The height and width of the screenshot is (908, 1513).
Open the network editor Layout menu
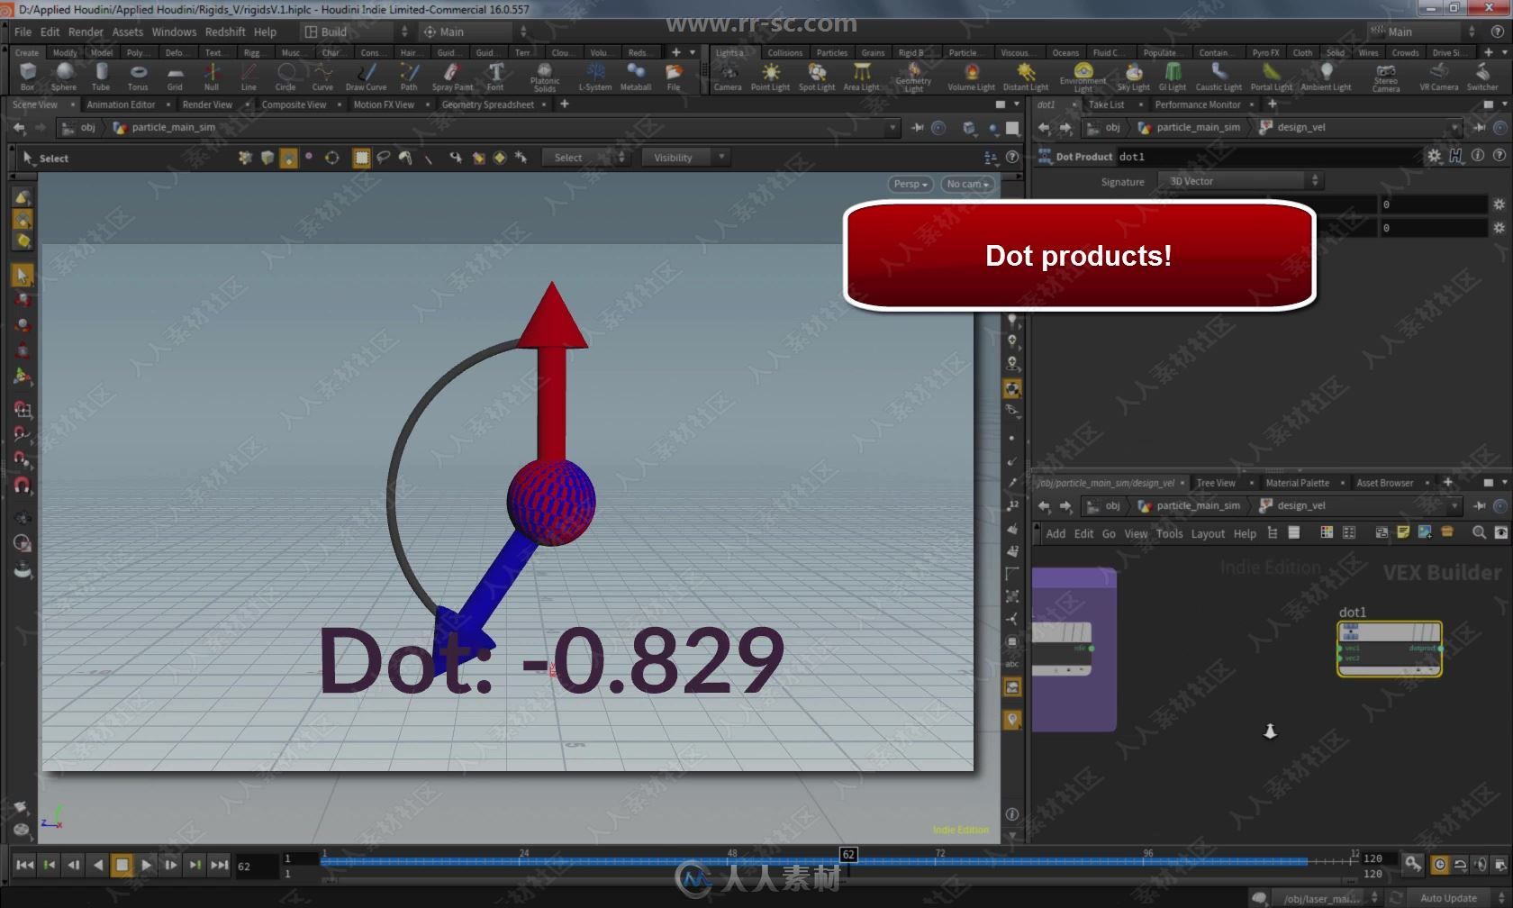pyautogui.click(x=1208, y=533)
